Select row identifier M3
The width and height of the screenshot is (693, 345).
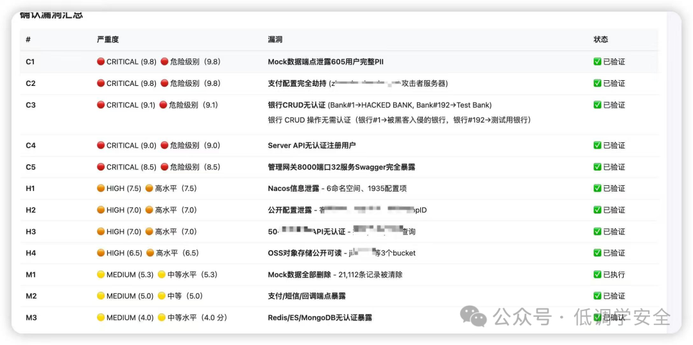[31, 317]
